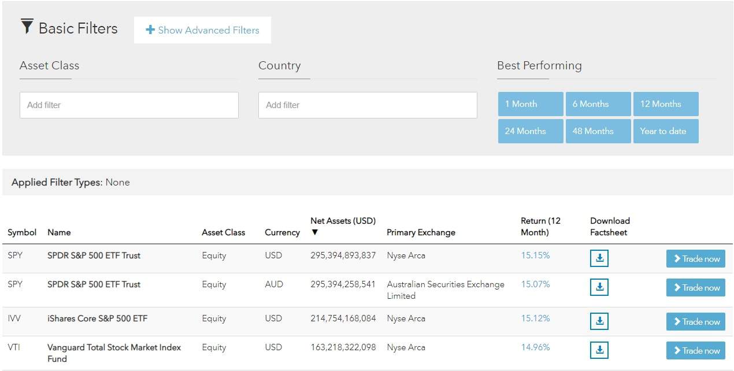The width and height of the screenshot is (734, 371).
Task: Download factsheet for VTI Vanguard row
Action: 599,350
